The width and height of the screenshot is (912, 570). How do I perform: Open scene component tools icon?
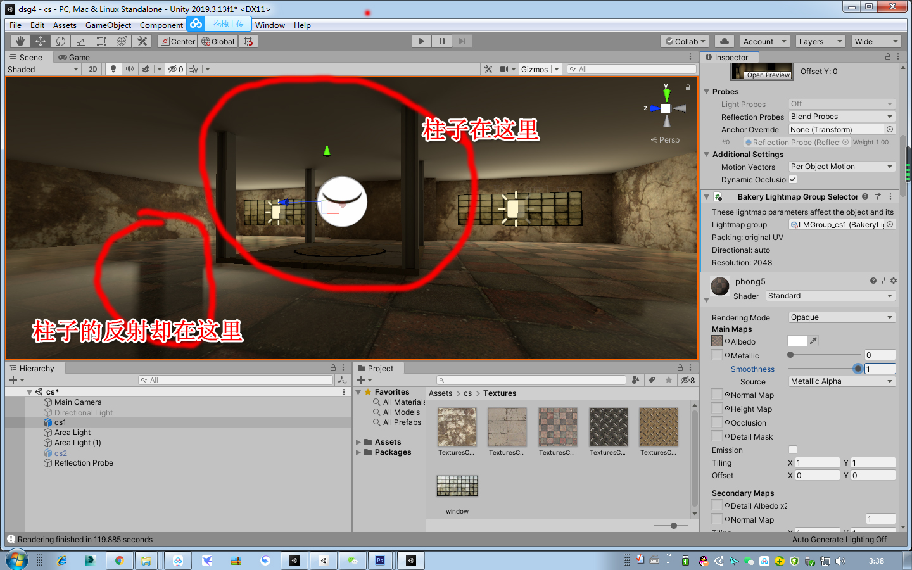[x=488, y=69]
